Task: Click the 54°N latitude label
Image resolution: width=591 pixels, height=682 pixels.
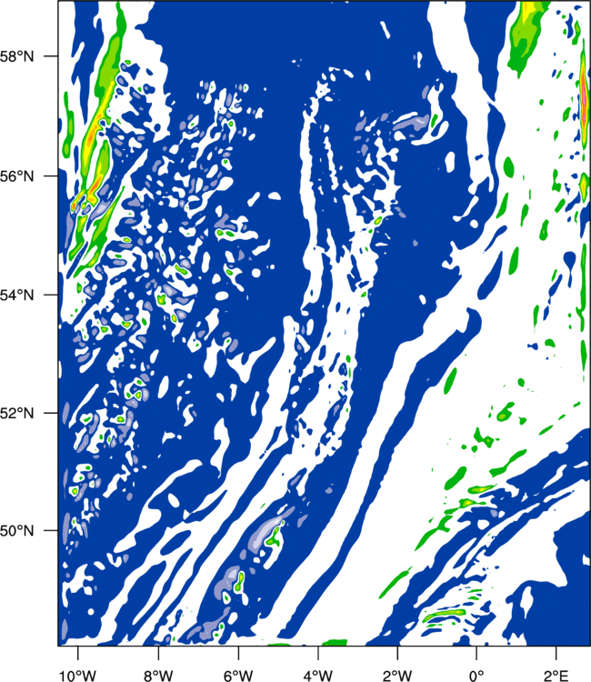Action: pos(17,295)
